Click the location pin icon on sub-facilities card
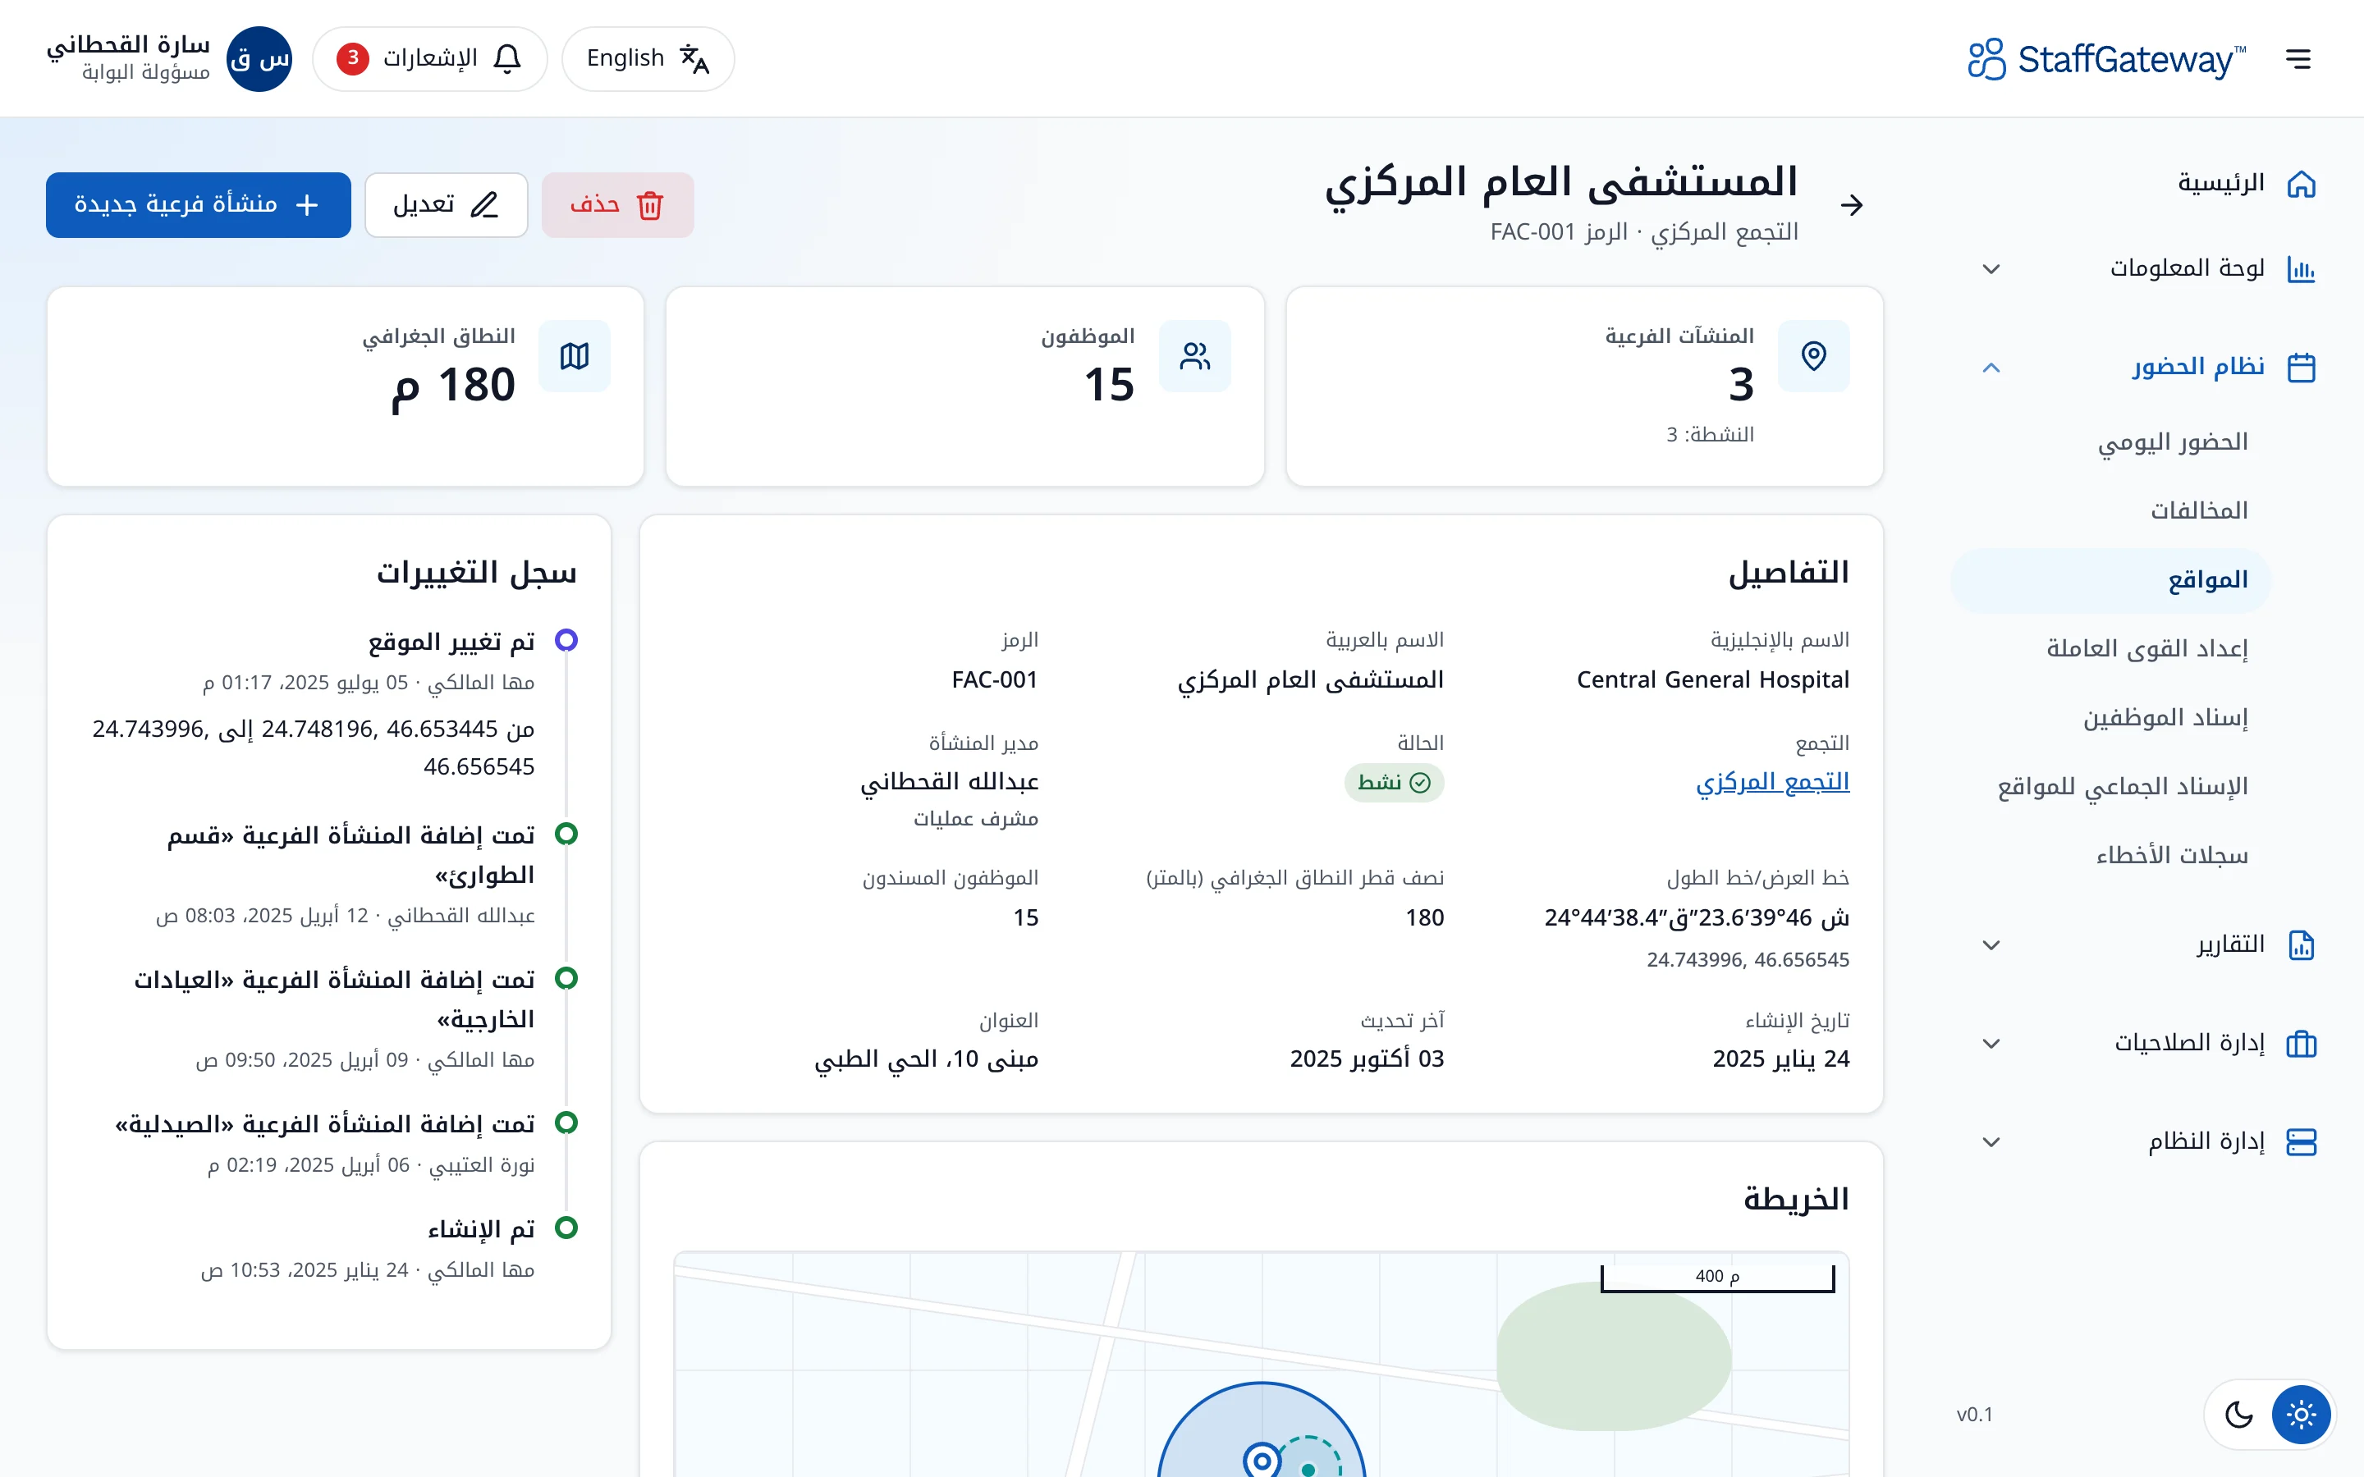 tap(1813, 355)
